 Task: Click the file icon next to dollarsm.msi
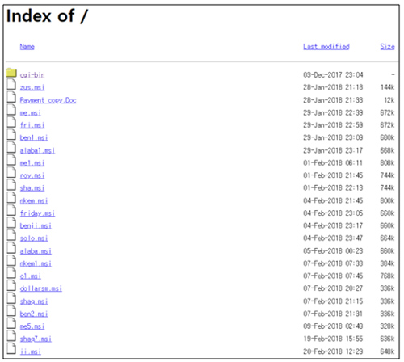click(x=11, y=285)
